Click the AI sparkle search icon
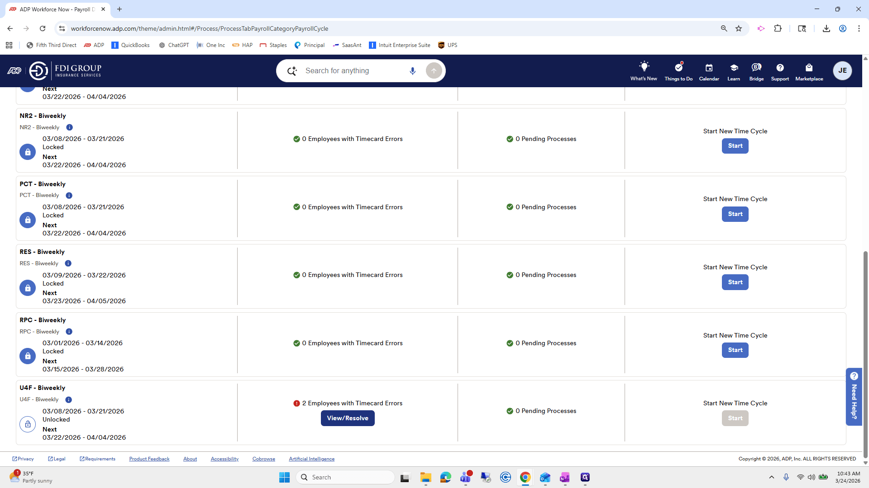Viewport: 869px width, 488px height. click(292, 71)
